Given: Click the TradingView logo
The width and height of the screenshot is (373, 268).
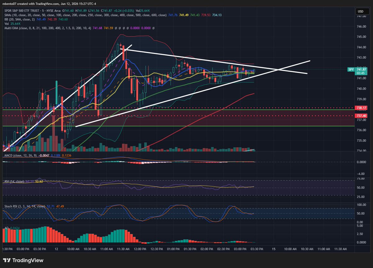Looking at the screenshot, I should pos(24,260).
